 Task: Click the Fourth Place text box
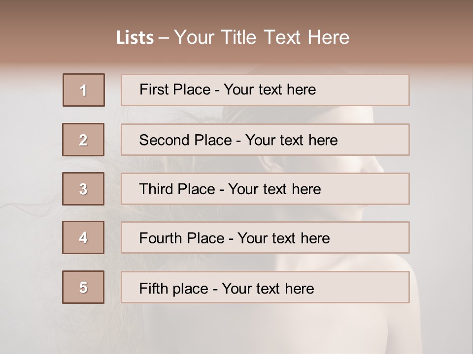point(265,237)
